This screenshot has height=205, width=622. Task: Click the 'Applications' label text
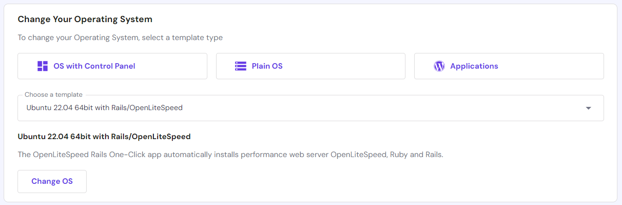474,66
